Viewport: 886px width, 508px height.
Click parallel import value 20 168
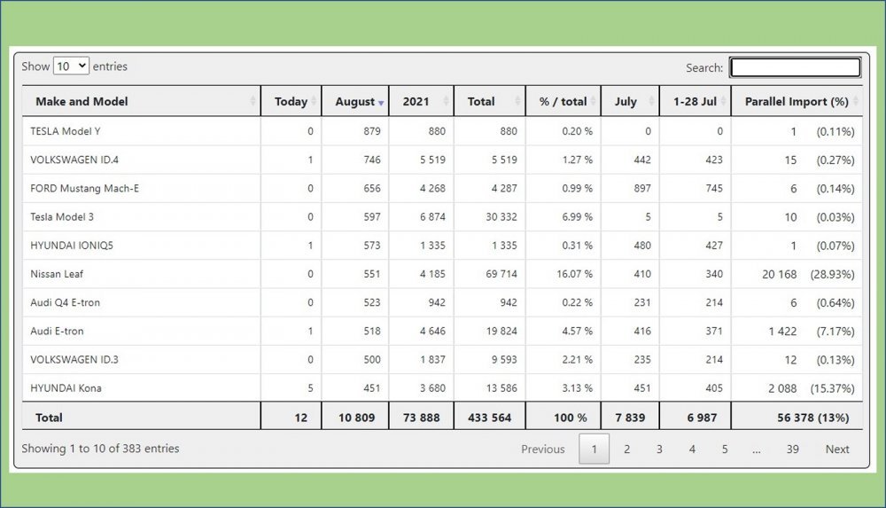tap(779, 274)
